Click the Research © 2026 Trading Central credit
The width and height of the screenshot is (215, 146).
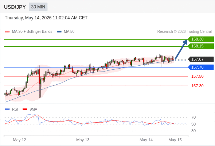point(184,32)
